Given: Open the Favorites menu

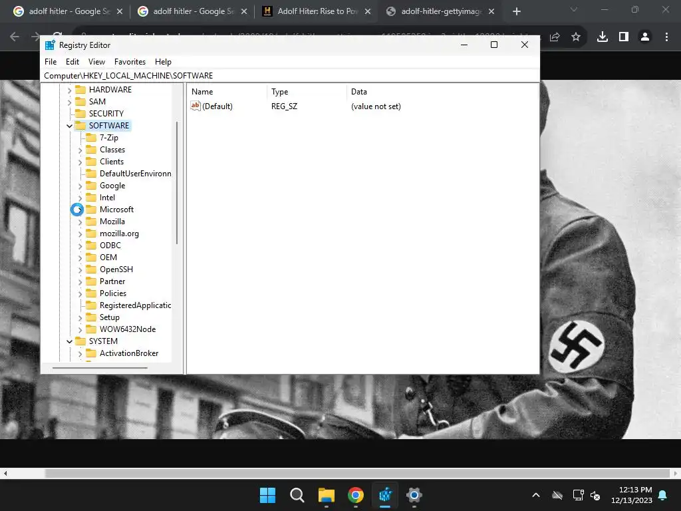Looking at the screenshot, I should tap(130, 62).
